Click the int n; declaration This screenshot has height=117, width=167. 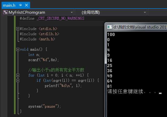pyautogui.click(x=34, y=55)
